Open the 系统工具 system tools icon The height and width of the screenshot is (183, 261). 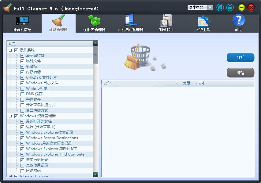coord(203,21)
